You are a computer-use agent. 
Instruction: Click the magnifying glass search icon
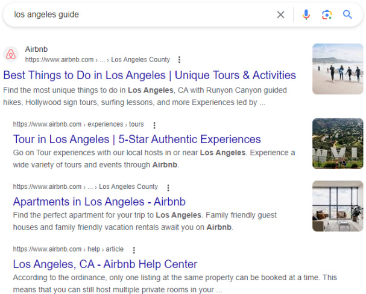(347, 14)
